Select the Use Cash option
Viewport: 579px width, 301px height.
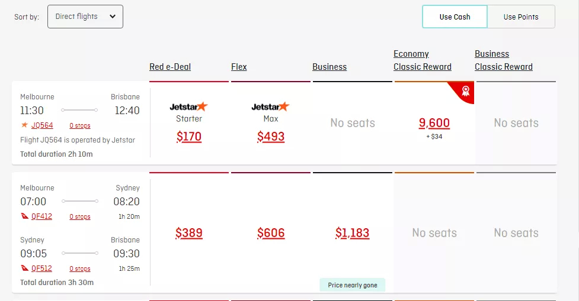[x=455, y=17]
